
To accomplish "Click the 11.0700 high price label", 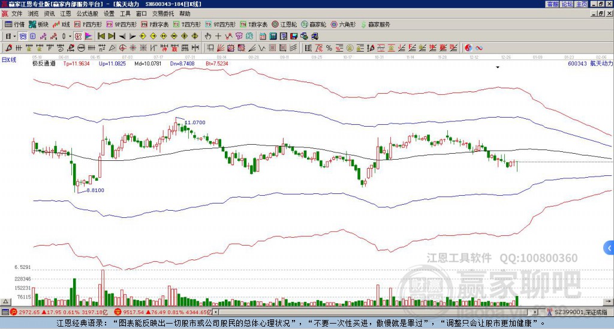I will pos(195,122).
